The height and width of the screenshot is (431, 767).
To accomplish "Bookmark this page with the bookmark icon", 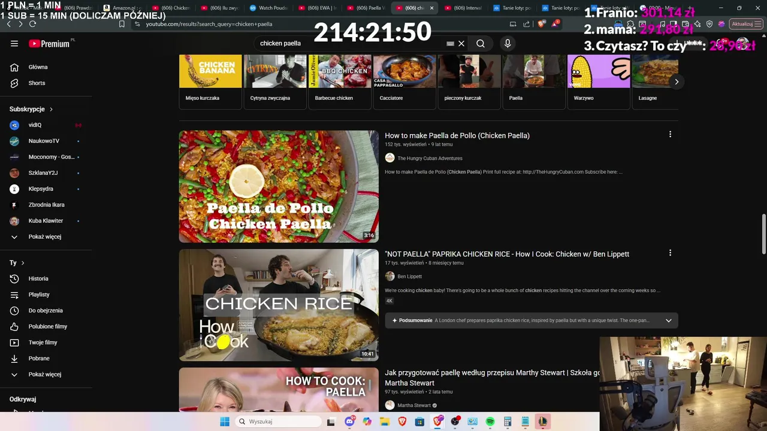I will click(122, 24).
